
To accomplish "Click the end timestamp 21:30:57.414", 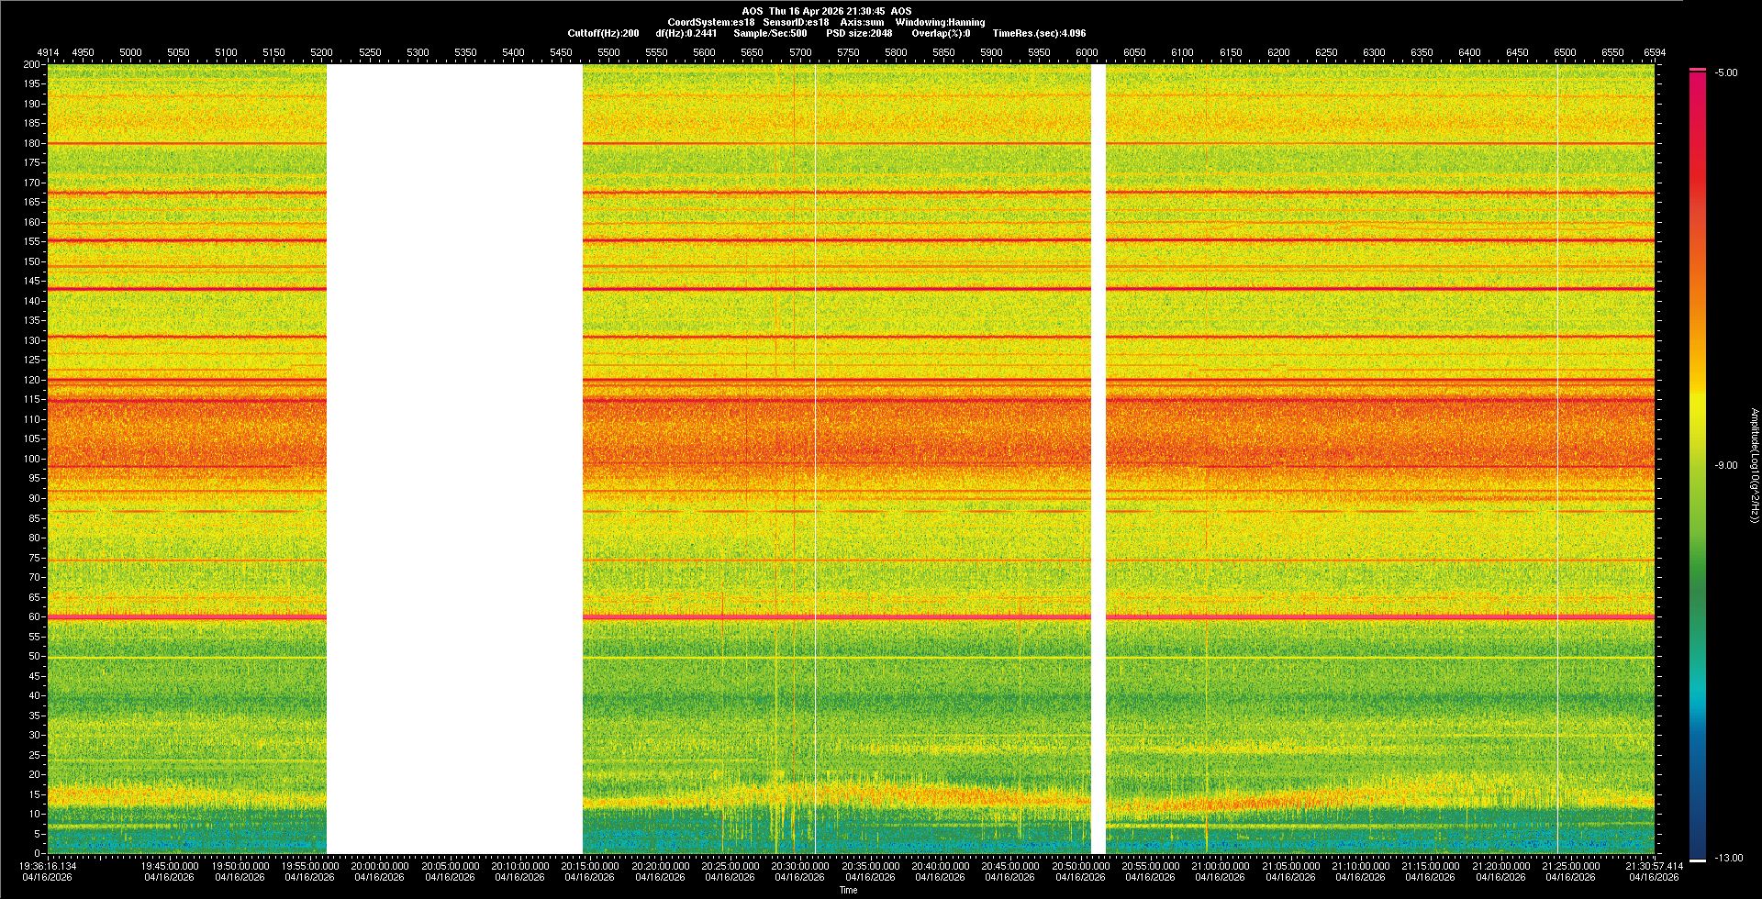I will [1654, 866].
